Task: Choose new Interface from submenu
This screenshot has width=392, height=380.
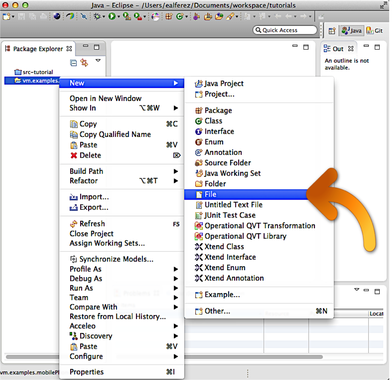Action: point(259,131)
